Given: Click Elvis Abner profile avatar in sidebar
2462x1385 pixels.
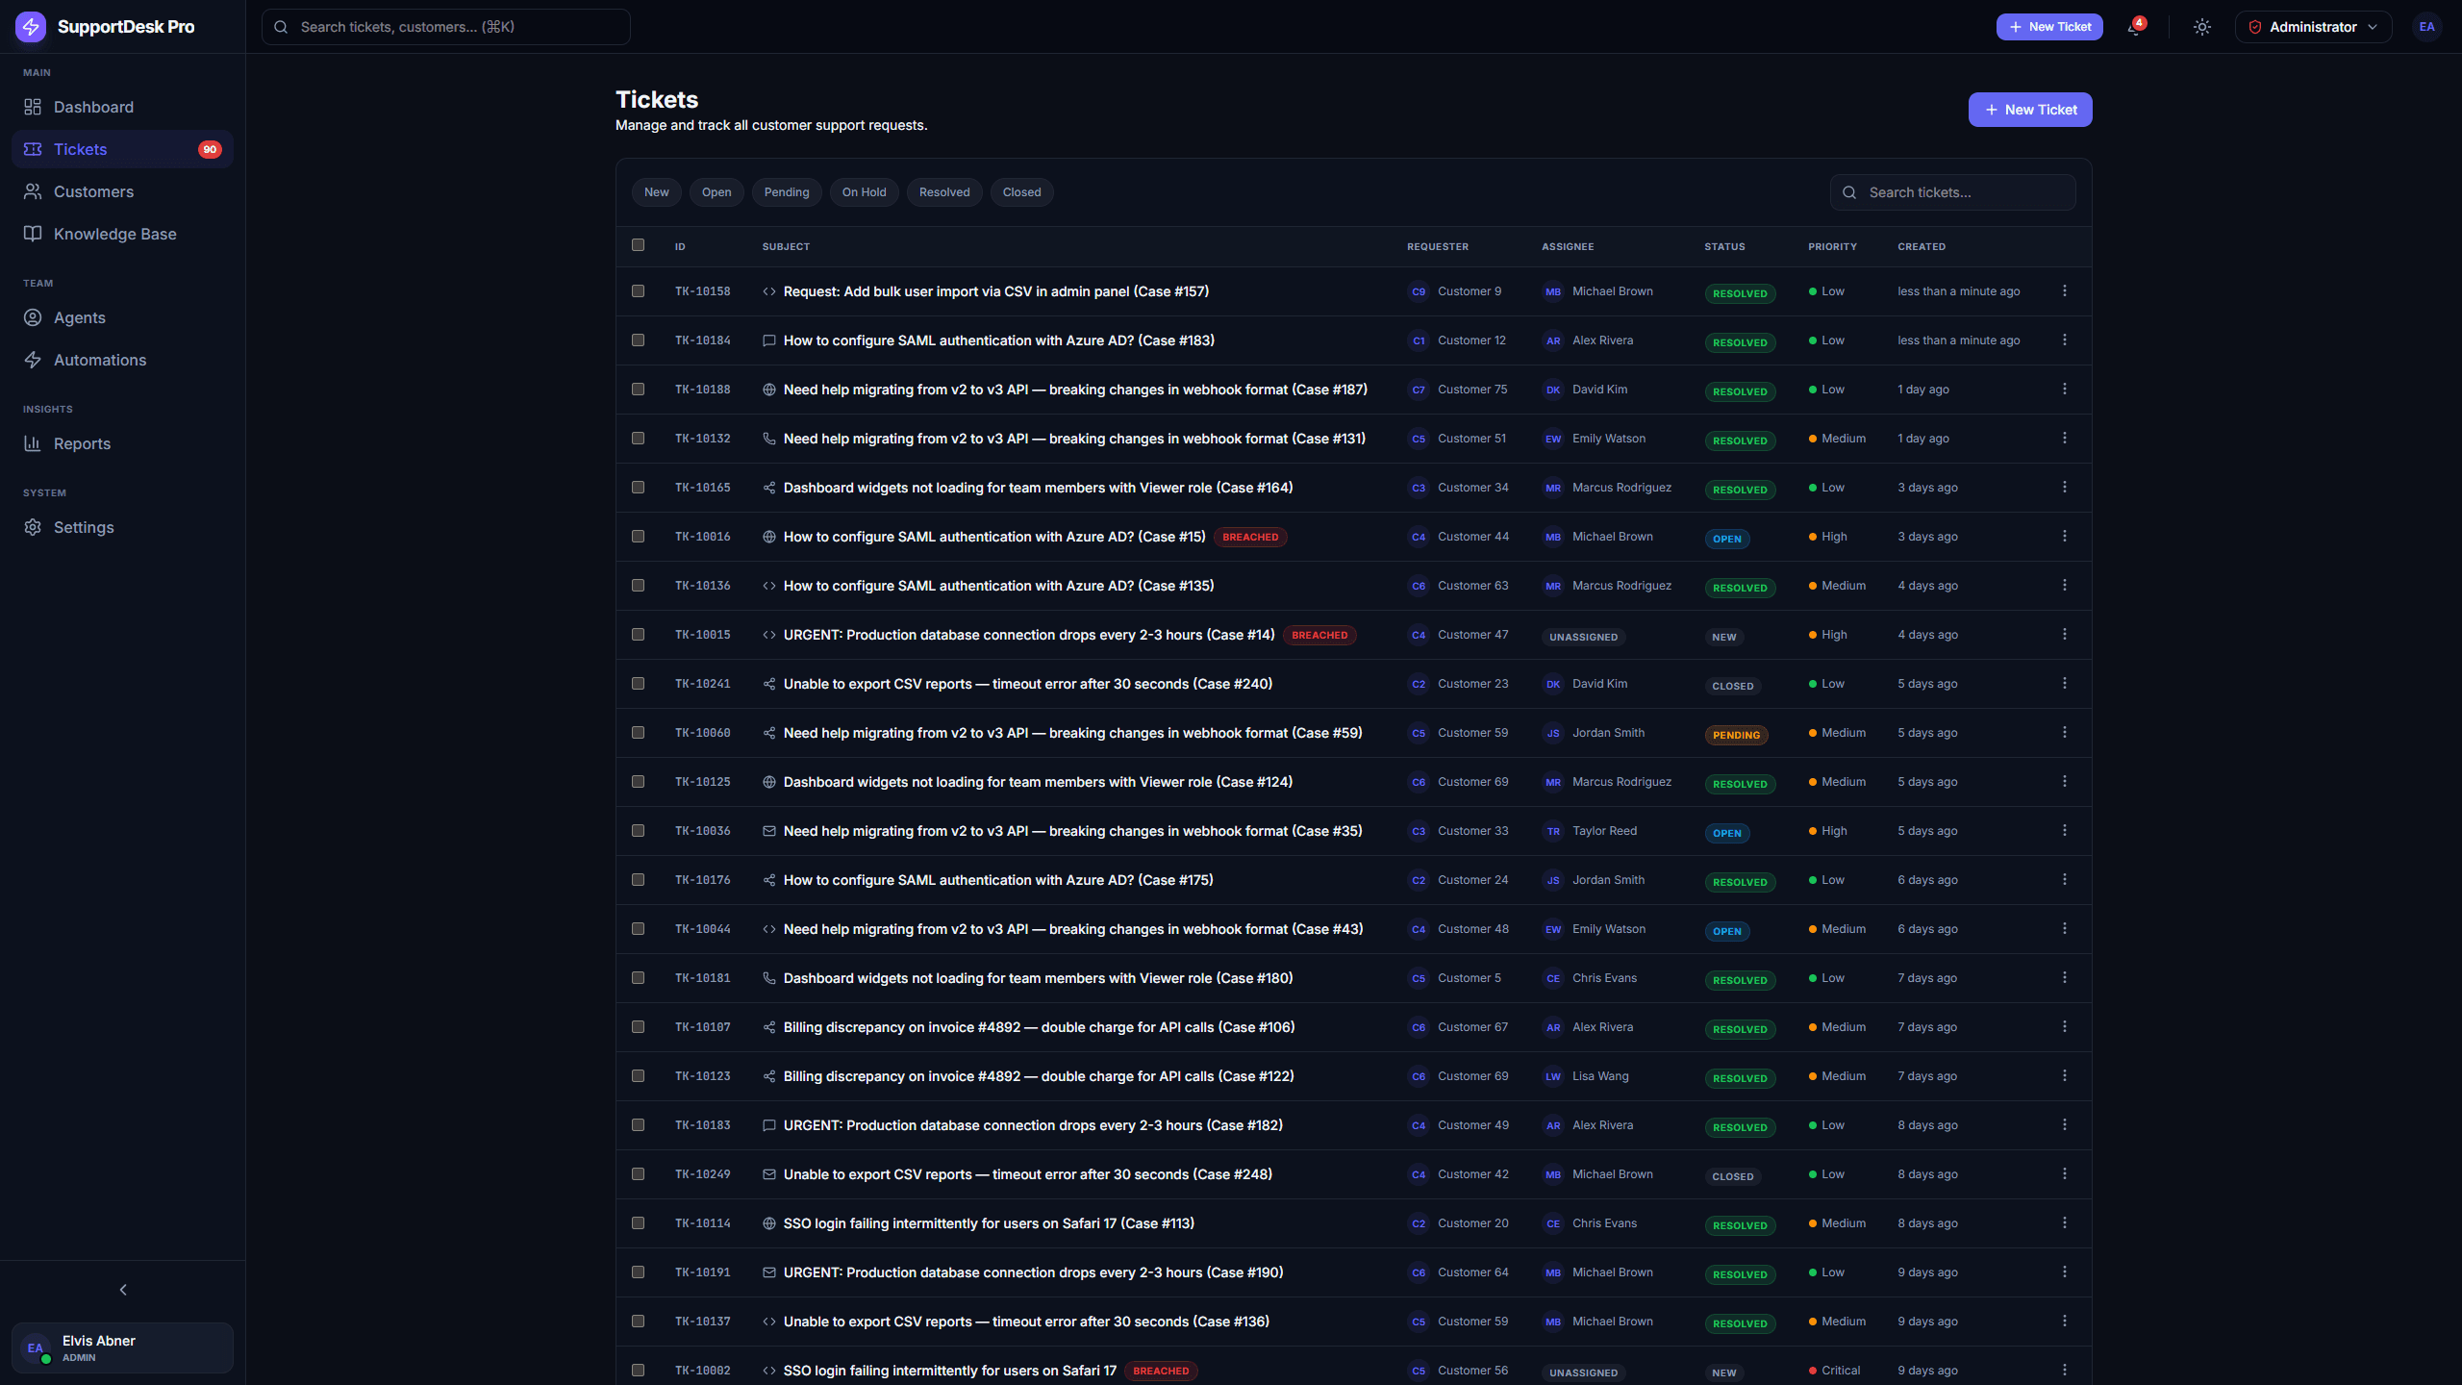Looking at the screenshot, I should (36, 1347).
